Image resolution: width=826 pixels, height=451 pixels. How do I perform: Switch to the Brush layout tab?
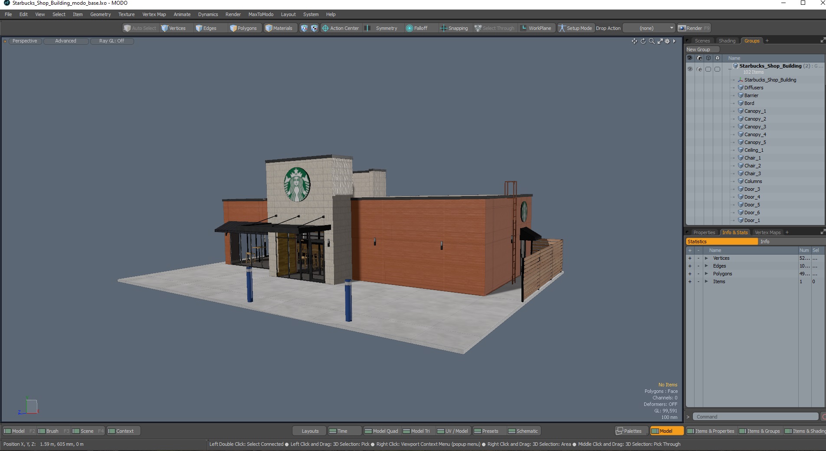click(54, 431)
